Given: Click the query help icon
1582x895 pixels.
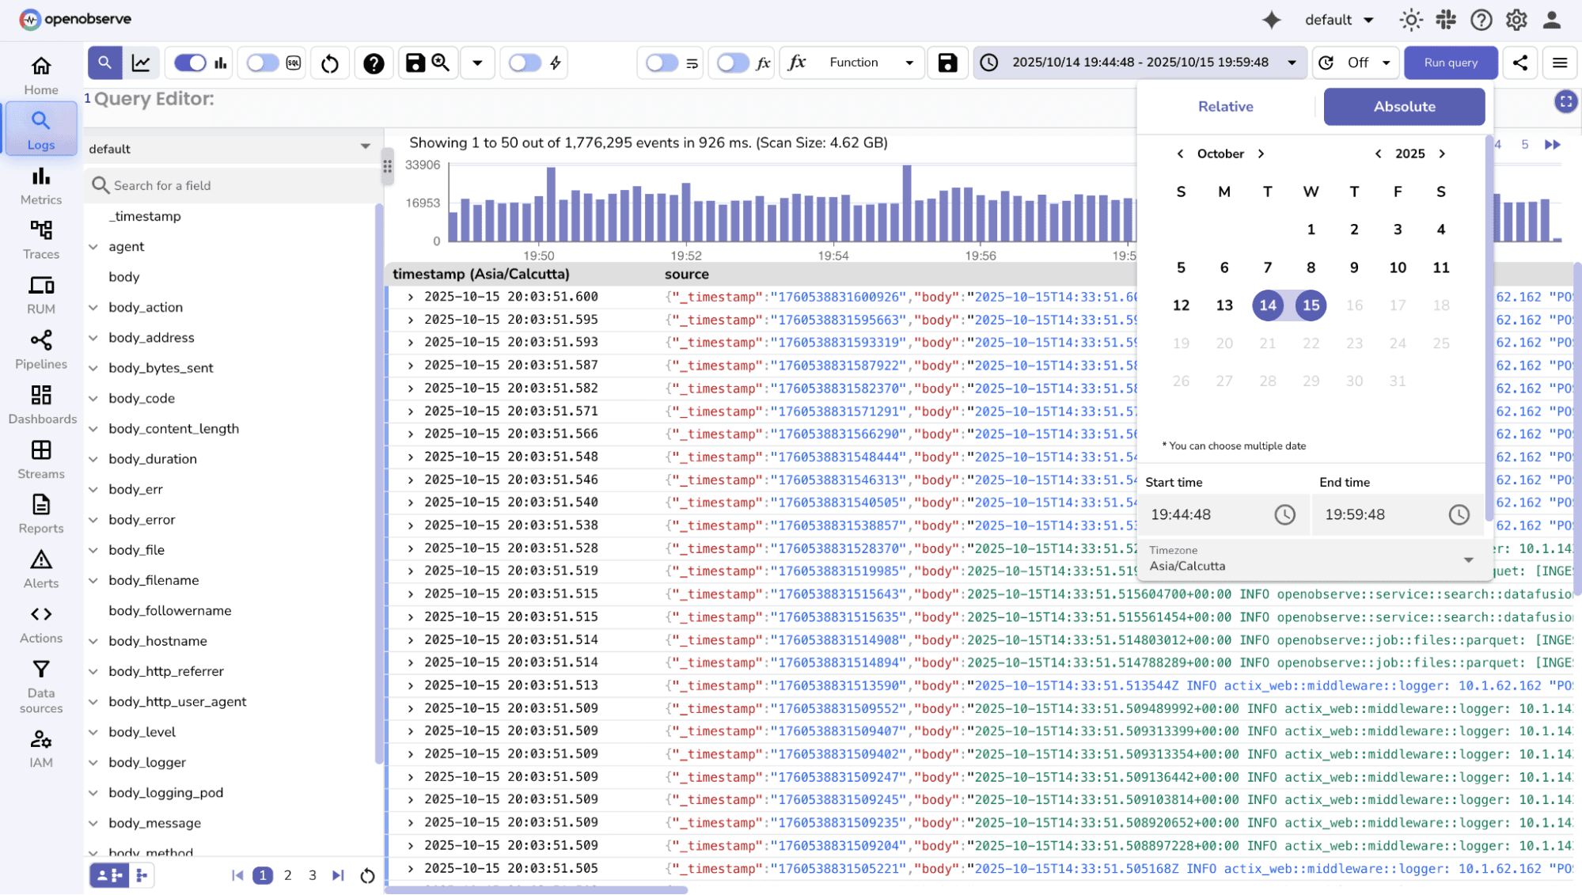Looking at the screenshot, I should click(374, 63).
